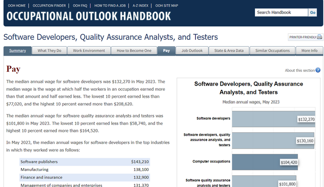Click the 138,100 wage value
The image size is (324, 187).
[141, 170]
